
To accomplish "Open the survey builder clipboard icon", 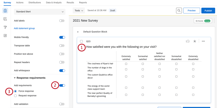I will tap(5, 11).
